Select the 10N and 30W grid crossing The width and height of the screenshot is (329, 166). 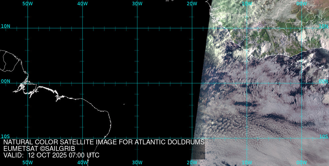(x=137, y=28)
